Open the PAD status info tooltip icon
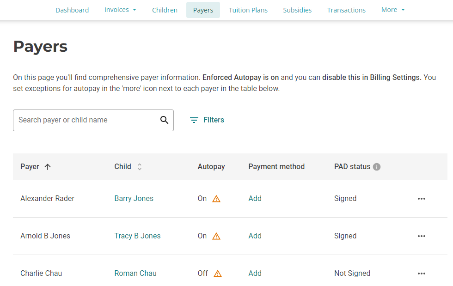The image size is (453, 286). point(377,166)
